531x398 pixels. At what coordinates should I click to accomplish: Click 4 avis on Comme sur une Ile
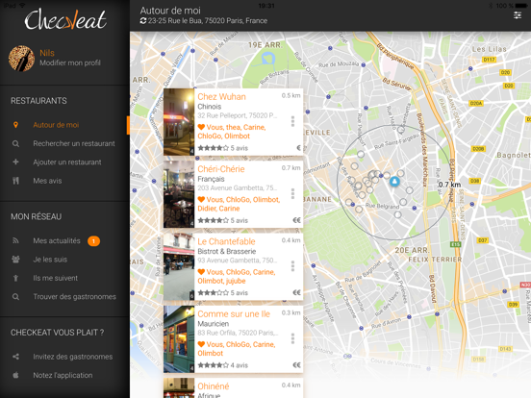(240, 365)
